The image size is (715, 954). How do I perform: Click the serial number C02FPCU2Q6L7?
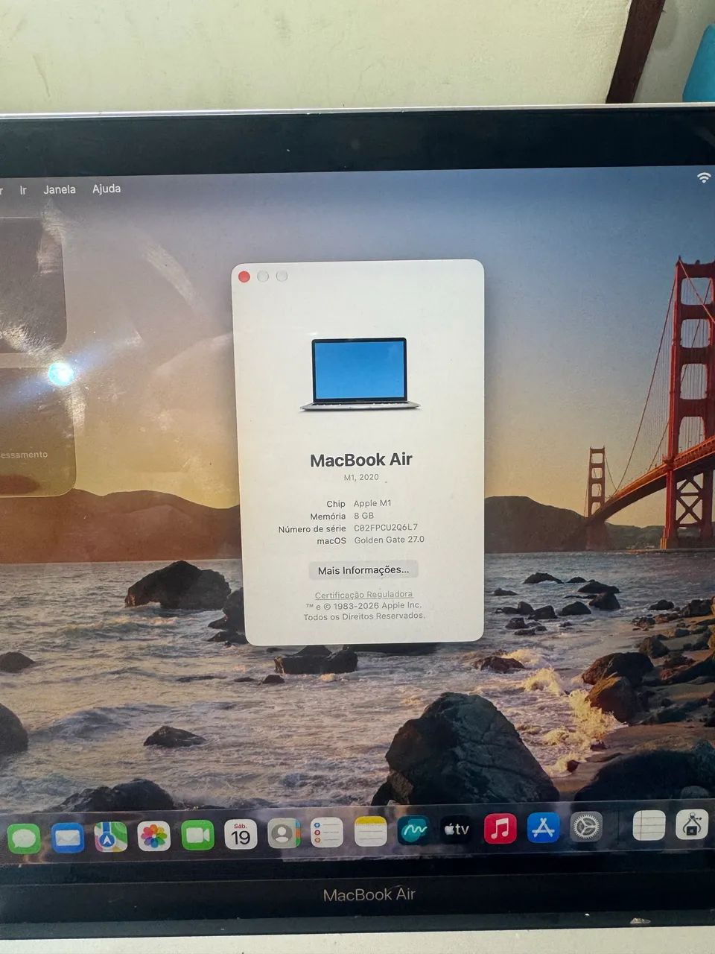(386, 528)
